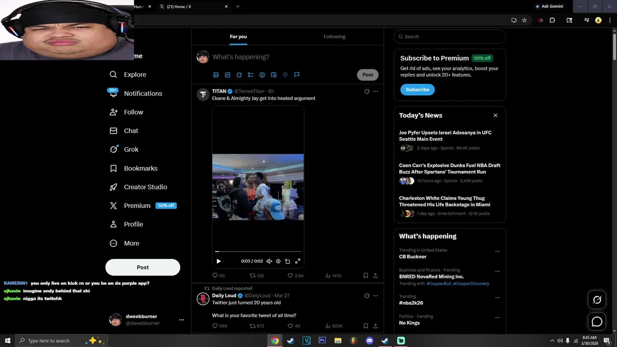Click the large sidebar Post button
617x347 pixels.
click(x=143, y=267)
